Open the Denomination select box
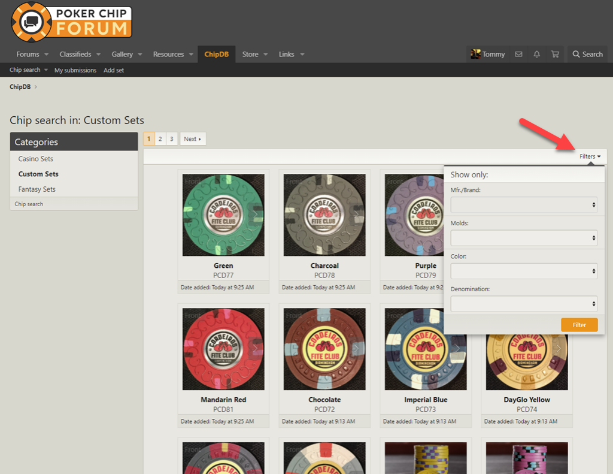Image resolution: width=613 pixels, height=474 pixels. 524,304
